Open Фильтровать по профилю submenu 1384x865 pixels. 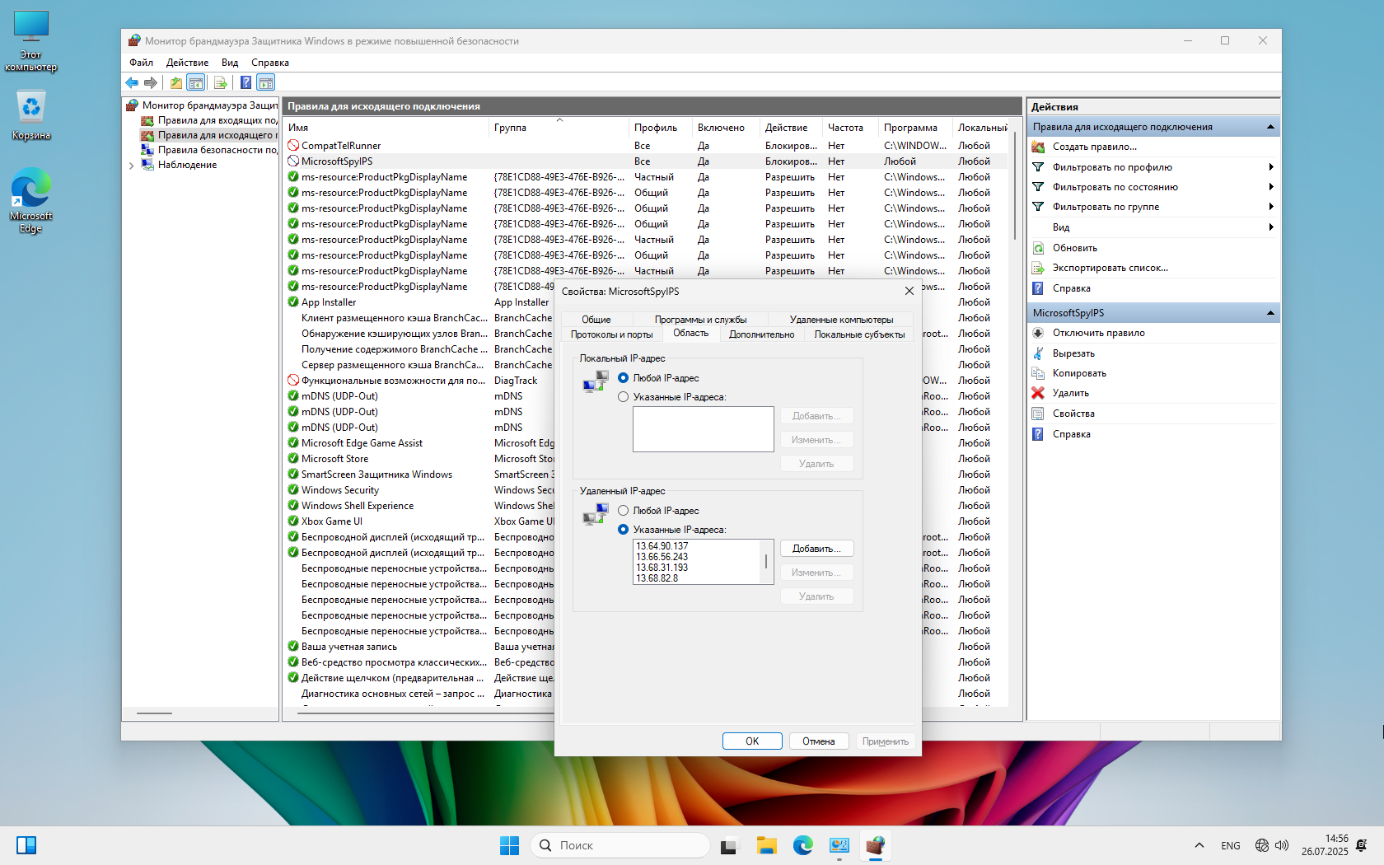[x=1112, y=167]
